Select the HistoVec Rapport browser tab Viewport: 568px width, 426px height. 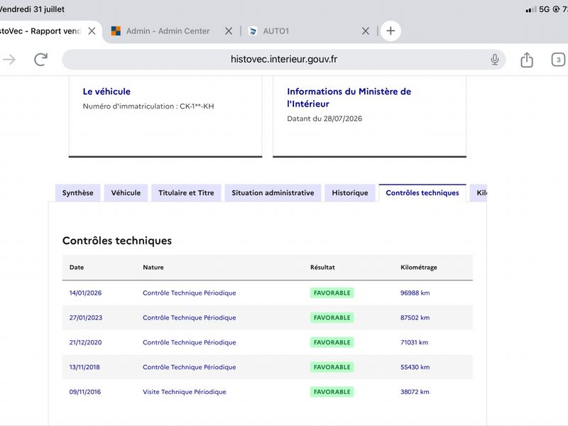coord(40,31)
